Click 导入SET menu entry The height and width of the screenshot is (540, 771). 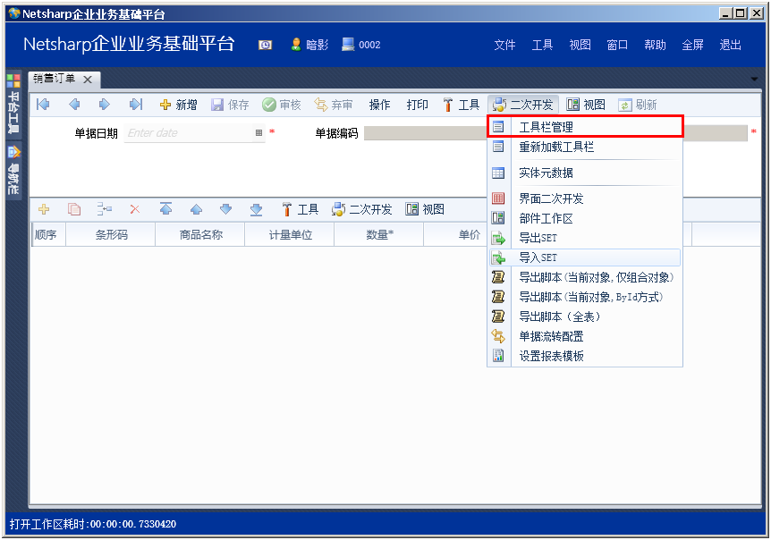[x=585, y=257]
